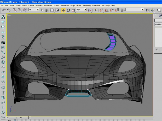The width and height of the screenshot is (162, 121).
Task: Click reactor Wind icon
Action: point(3,67)
